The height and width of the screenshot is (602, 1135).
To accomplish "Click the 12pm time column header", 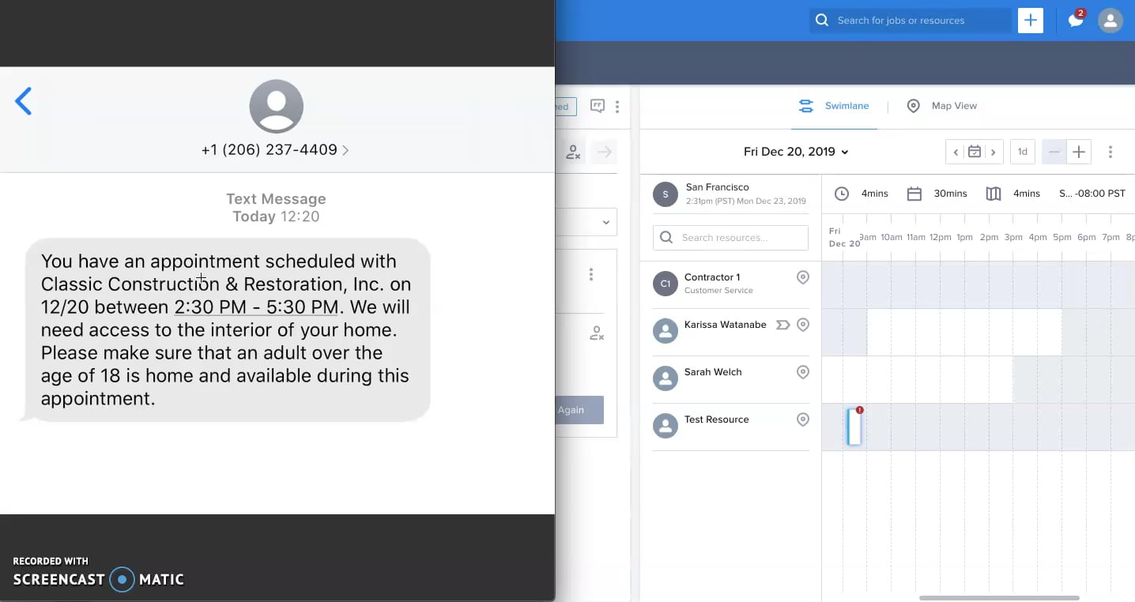I will coord(940,237).
